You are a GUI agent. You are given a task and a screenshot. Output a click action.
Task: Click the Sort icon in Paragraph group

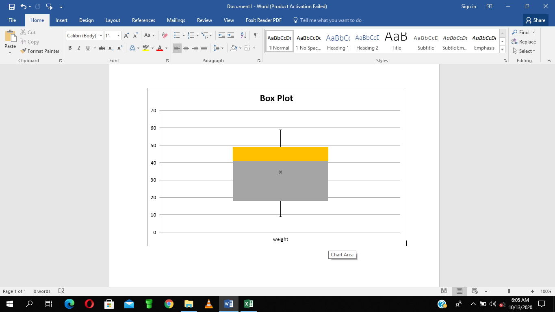tap(243, 35)
